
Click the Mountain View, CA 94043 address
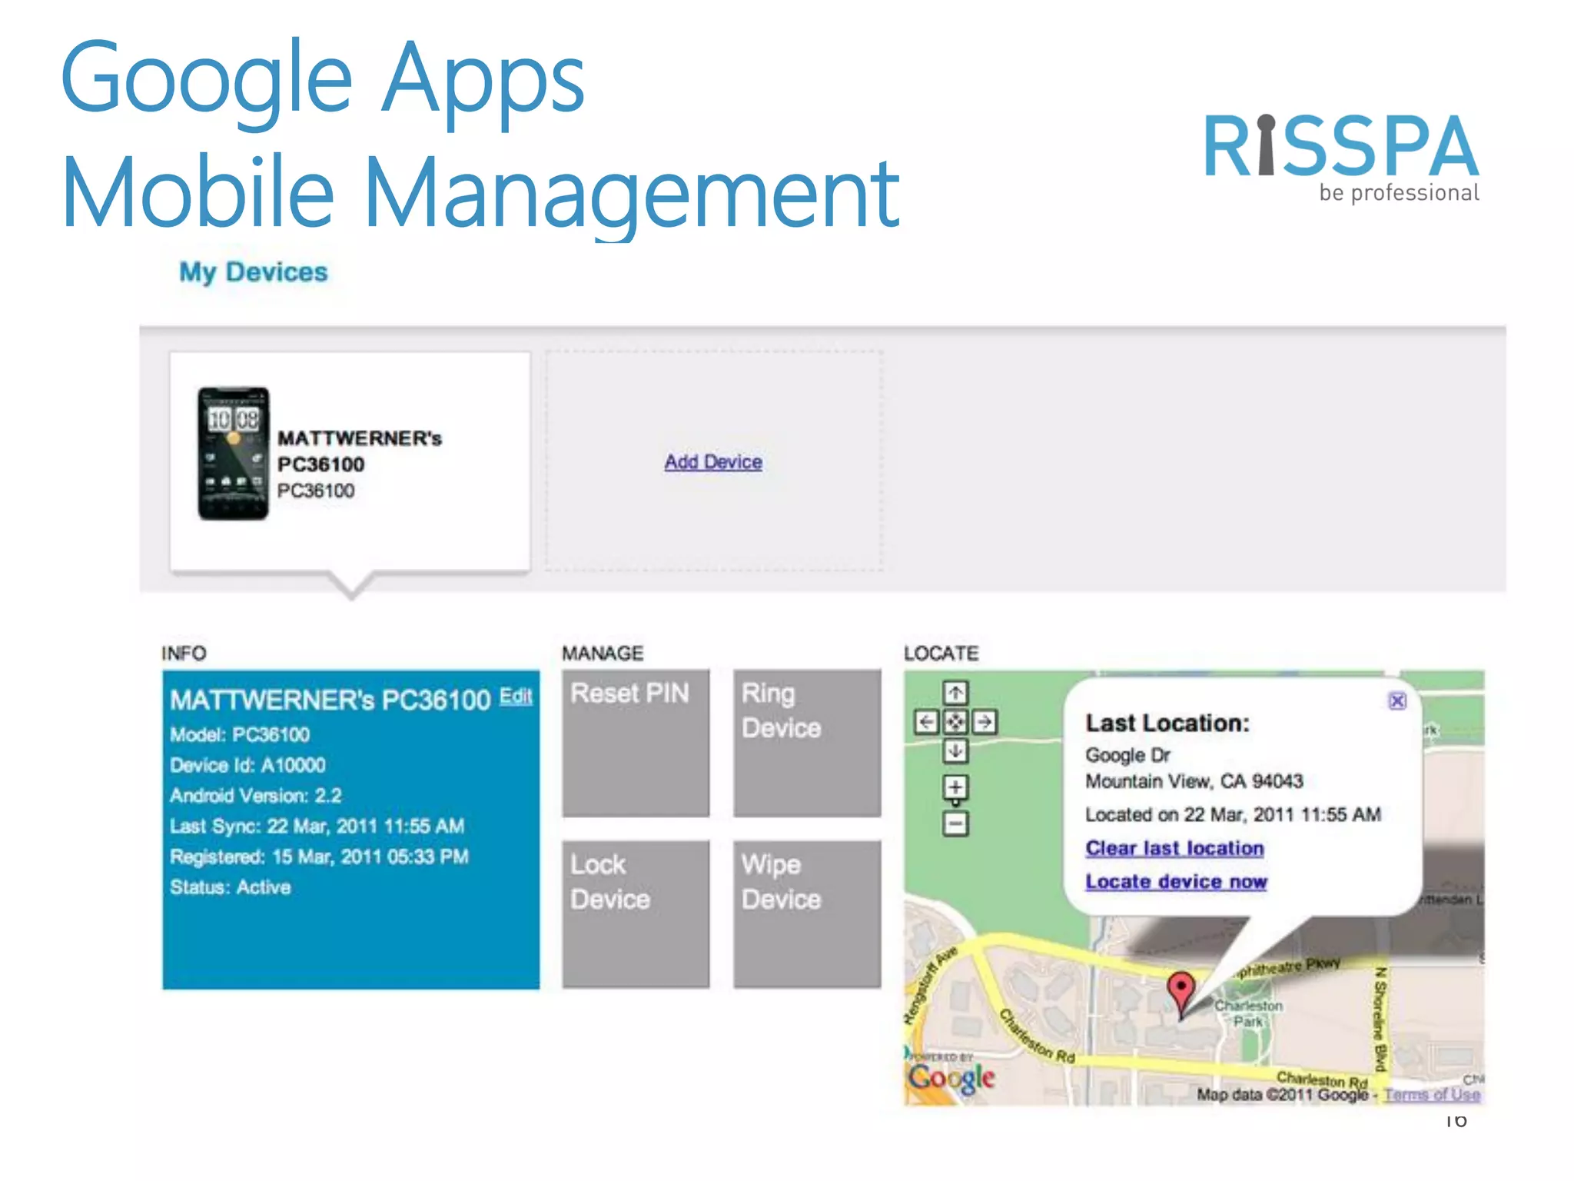tap(1194, 781)
